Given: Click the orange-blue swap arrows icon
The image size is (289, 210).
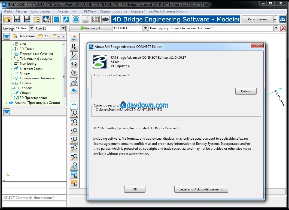Looking at the screenshot, I should point(74,38).
